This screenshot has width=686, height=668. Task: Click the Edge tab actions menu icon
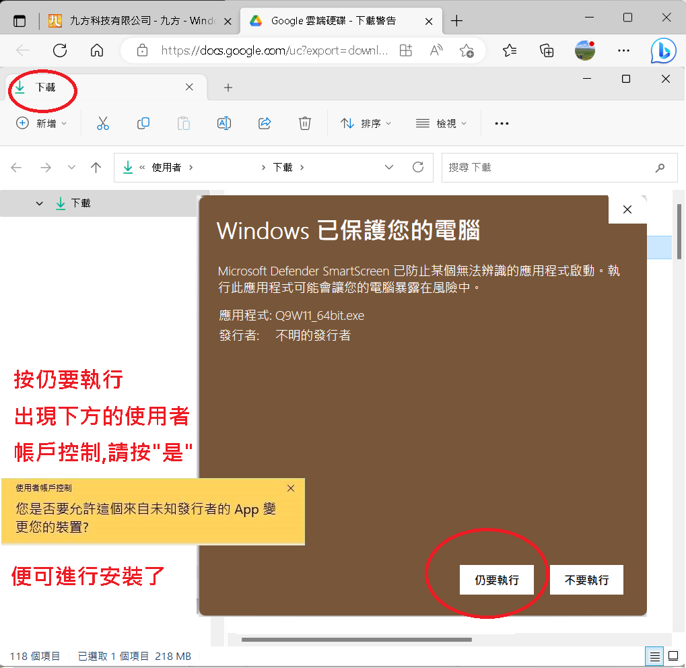tap(20, 21)
